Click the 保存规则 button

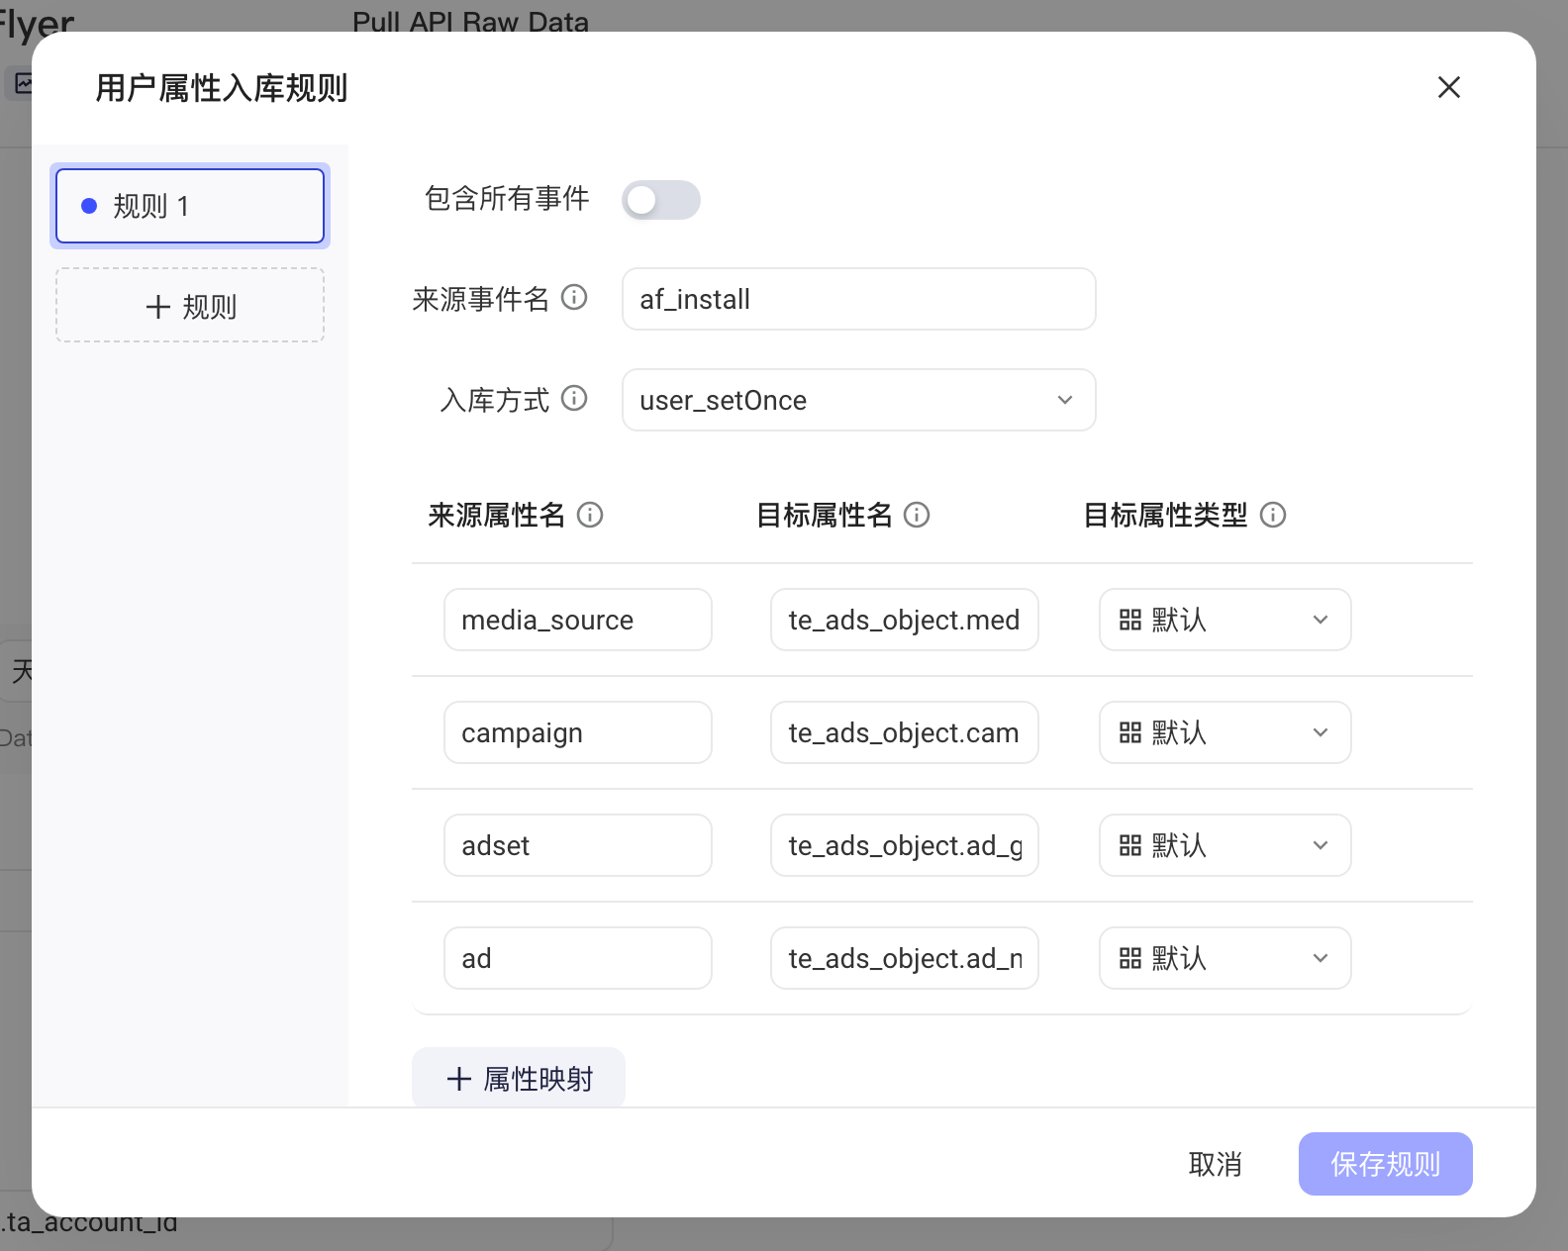pos(1386,1164)
